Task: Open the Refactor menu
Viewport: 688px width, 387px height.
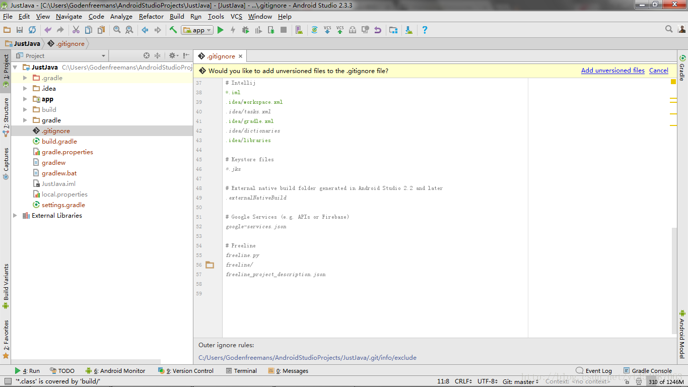Action: coord(151,16)
